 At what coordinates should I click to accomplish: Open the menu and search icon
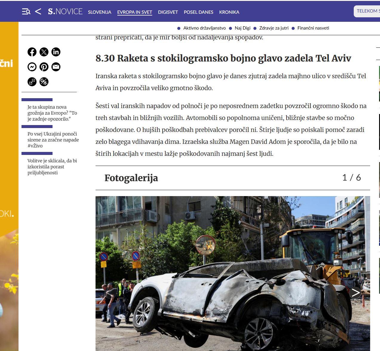[x=26, y=12]
